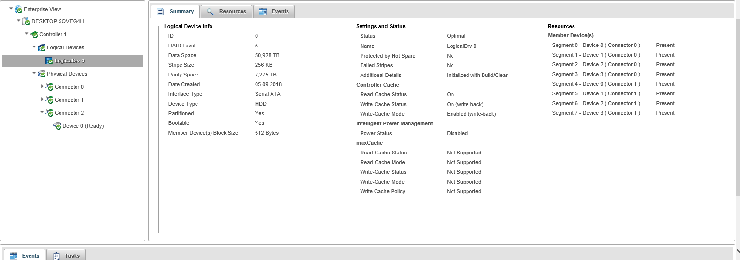This screenshot has width=740, height=260.
Task: Open the Summary tab
Action: click(x=175, y=12)
